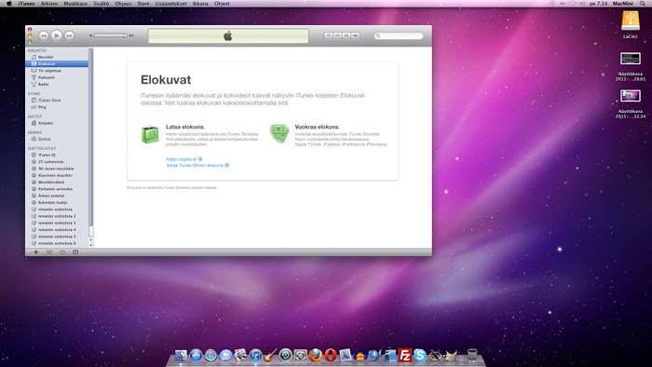Screen dimensions: 652x367
Task: Select the Parhaiten arvioidut playlist
Action: [57, 189]
